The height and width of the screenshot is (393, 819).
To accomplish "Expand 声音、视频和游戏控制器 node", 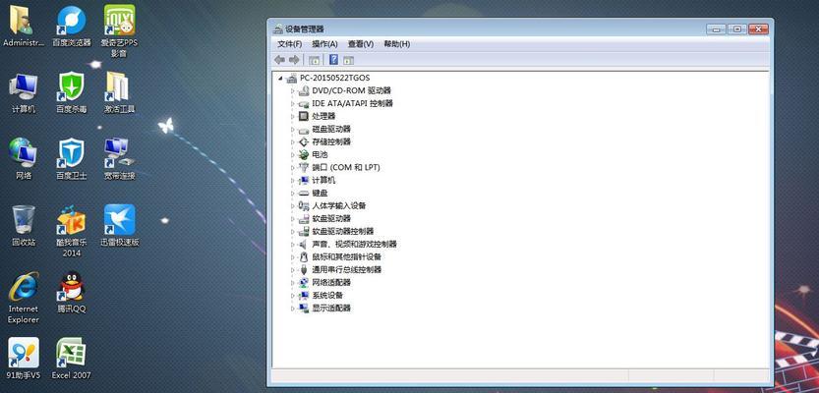I will tap(293, 245).
